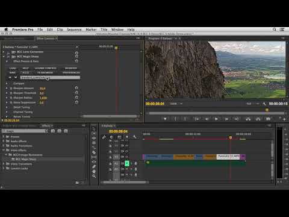Select the Razor tool
The height and width of the screenshot is (217, 289).
tap(94, 153)
